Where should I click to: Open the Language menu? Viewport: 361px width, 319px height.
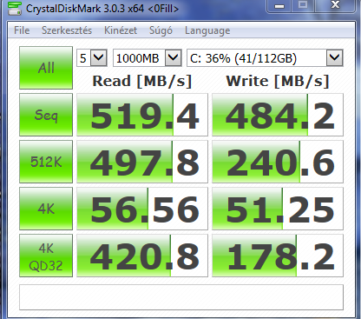coord(207,30)
